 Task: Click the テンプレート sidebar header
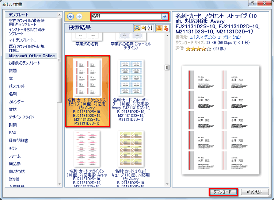click(x=19, y=15)
